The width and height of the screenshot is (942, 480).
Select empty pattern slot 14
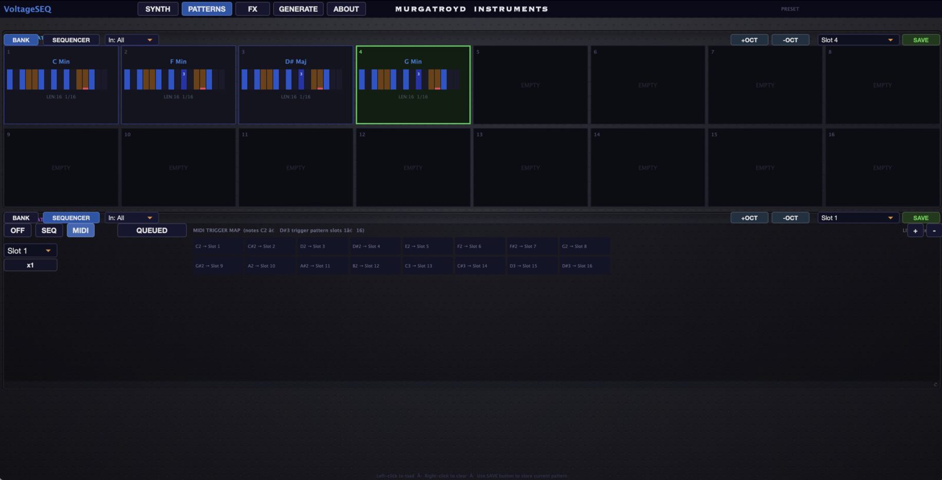pyautogui.click(x=648, y=168)
